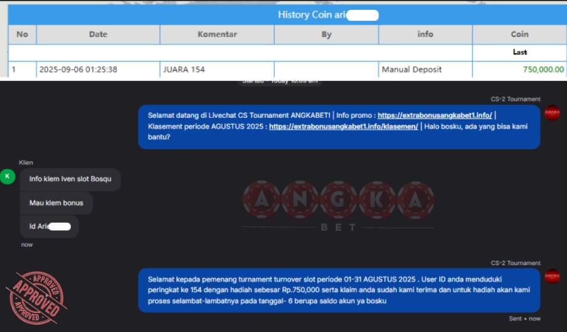The height and width of the screenshot is (332, 567).
Task: Click the 'Sent • now' status text
Action: coord(525,318)
